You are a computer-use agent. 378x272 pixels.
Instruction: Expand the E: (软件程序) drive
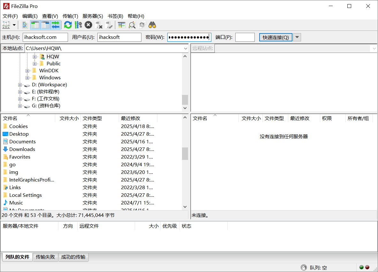pyautogui.click(x=20, y=92)
